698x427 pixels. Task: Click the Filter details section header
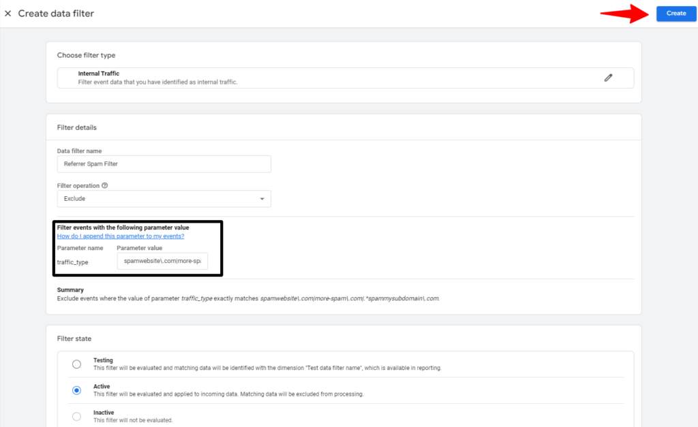tap(78, 127)
